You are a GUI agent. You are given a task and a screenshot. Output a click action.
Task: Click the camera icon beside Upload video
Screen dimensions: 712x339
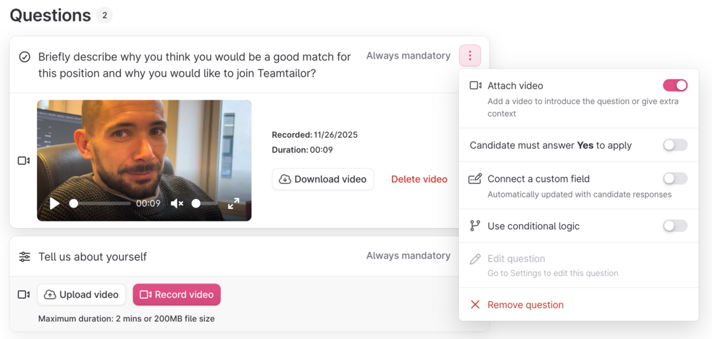click(x=24, y=295)
